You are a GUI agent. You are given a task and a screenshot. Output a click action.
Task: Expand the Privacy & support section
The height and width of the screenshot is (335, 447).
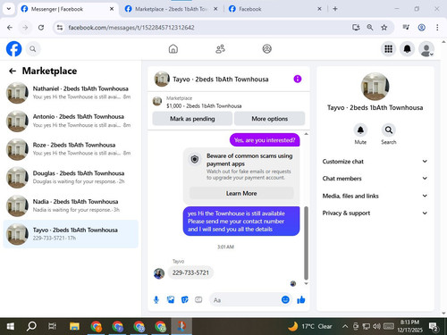(x=375, y=213)
